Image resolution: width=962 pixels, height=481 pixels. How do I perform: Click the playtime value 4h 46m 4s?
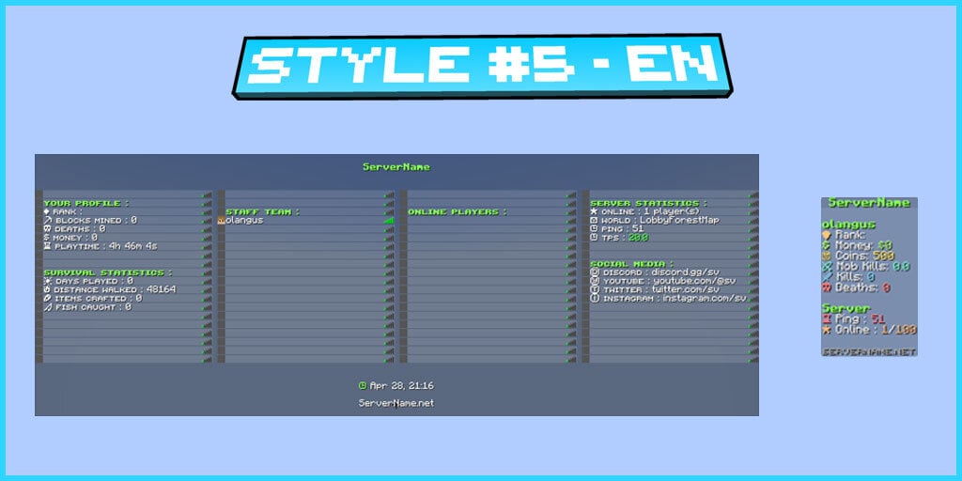click(x=133, y=246)
